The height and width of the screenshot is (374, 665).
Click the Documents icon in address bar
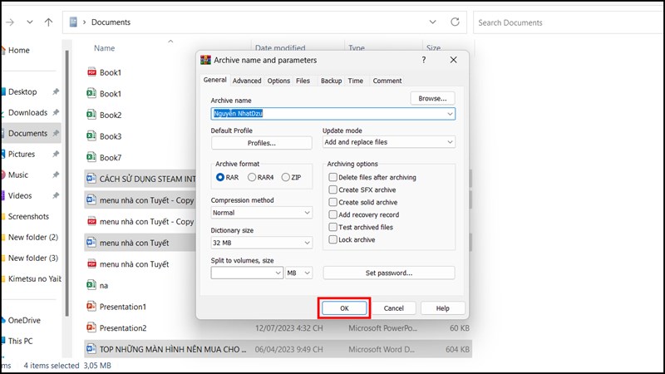click(73, 22)
